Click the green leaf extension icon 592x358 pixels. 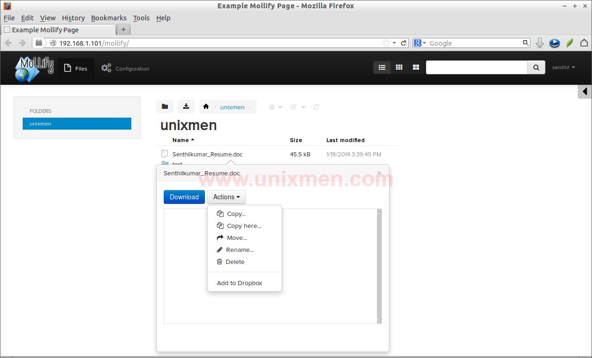pos(570,43)
